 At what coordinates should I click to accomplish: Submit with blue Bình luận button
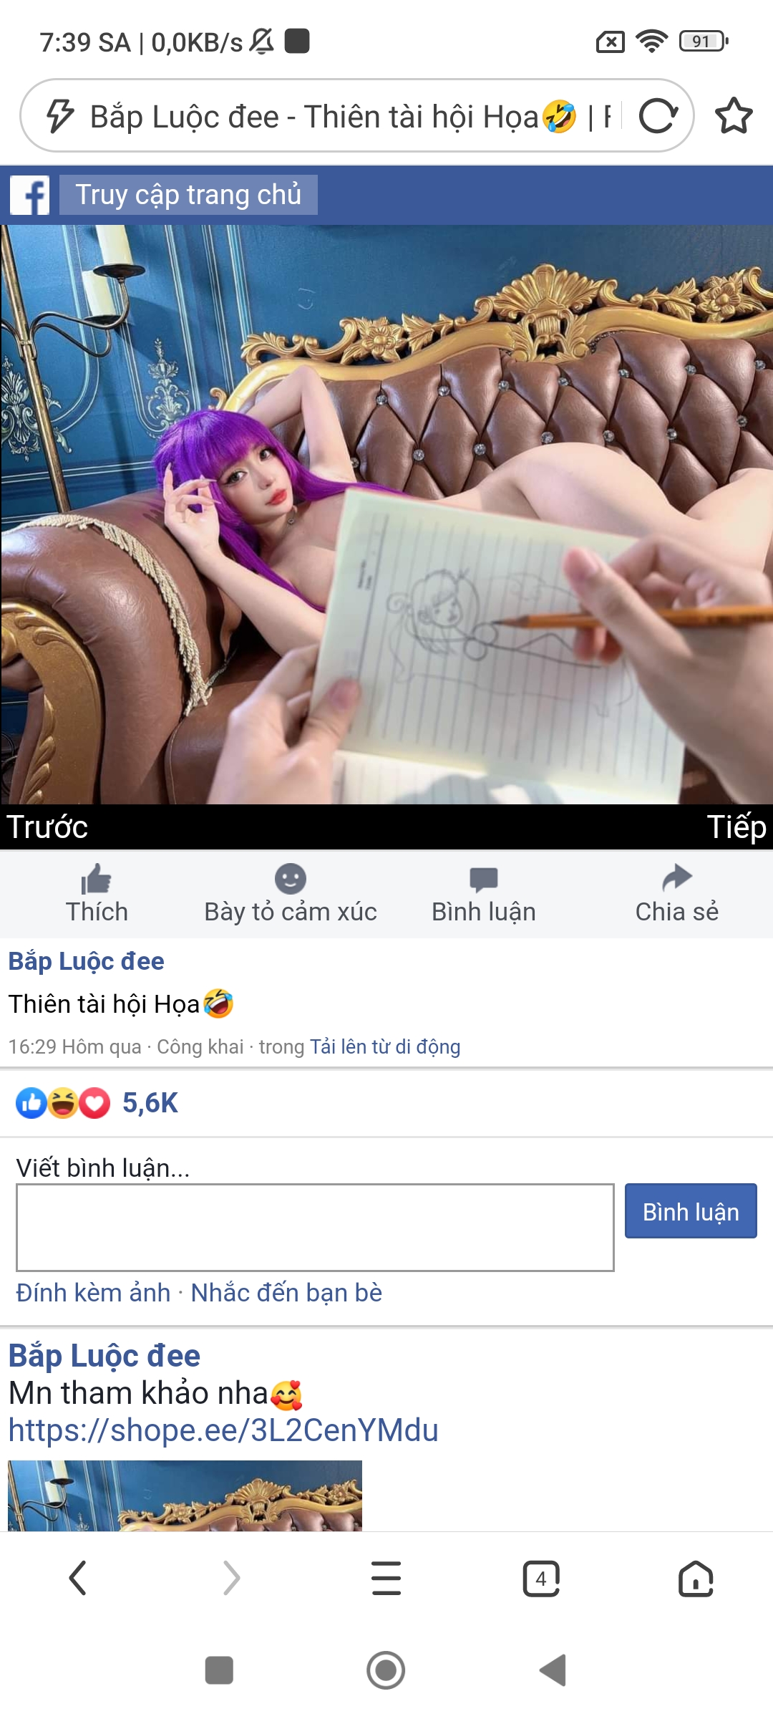tap(691, 1211)
